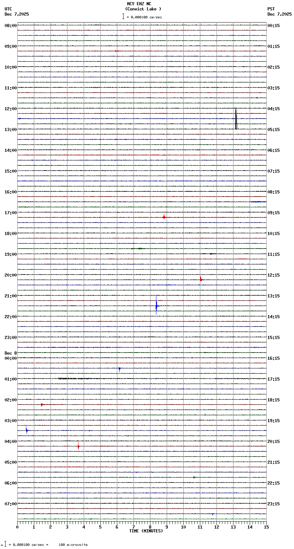The image size is (294, 549).
Task: Click the 21:00 UTC row label
Action: coord(10,296)
